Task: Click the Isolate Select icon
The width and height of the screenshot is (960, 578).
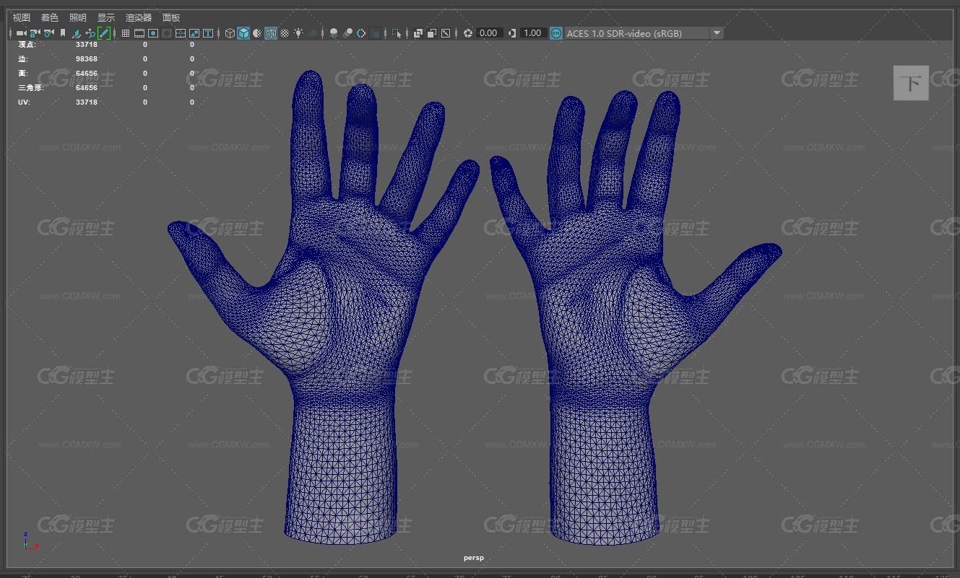Action: [397, 33]
